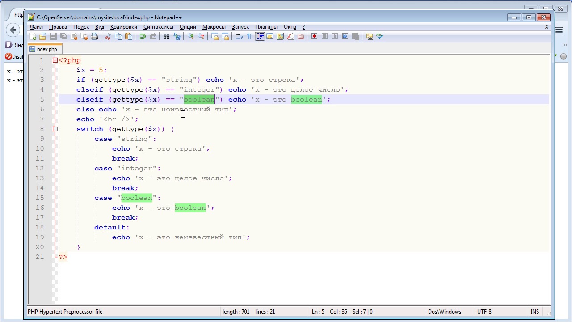
Task: Toggle the indent guide button
Action: tap(260, 37)
